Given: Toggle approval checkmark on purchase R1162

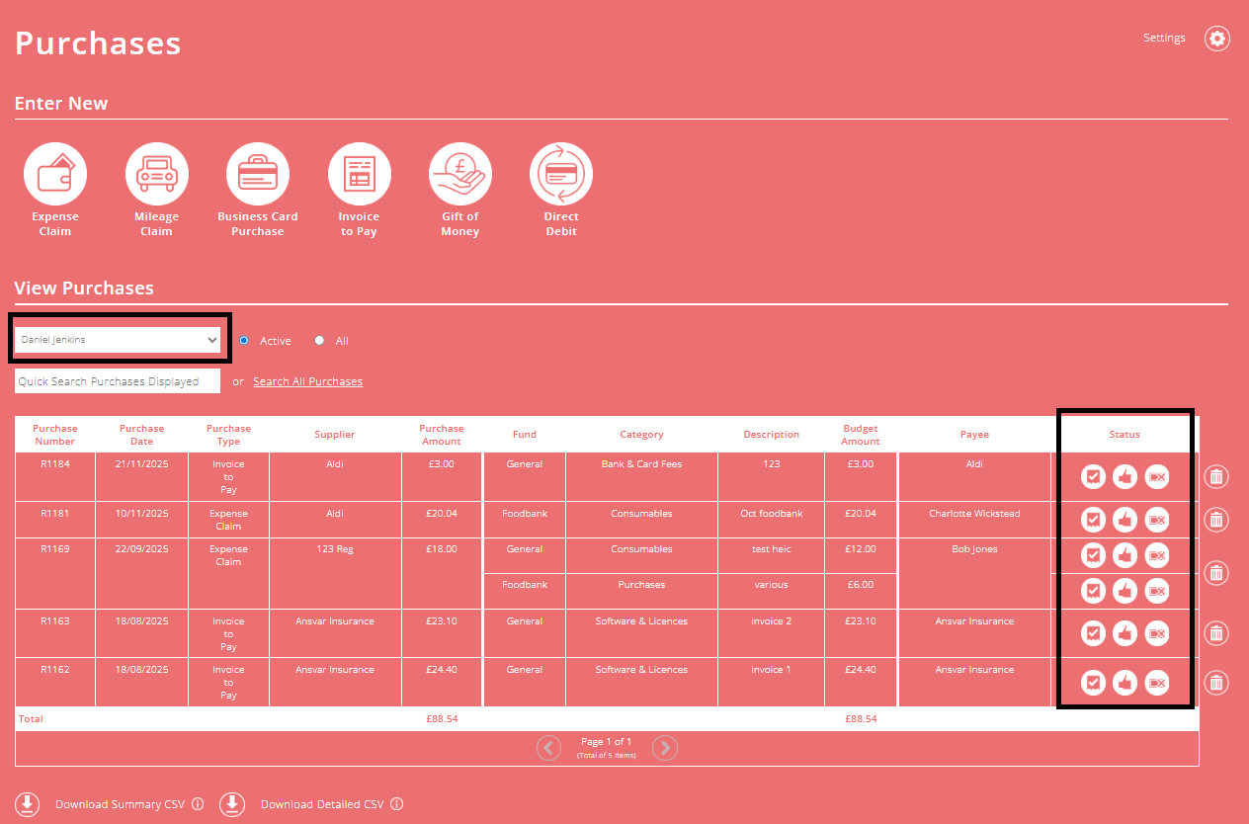Looking at the screenshot, I should [1092, 682].
